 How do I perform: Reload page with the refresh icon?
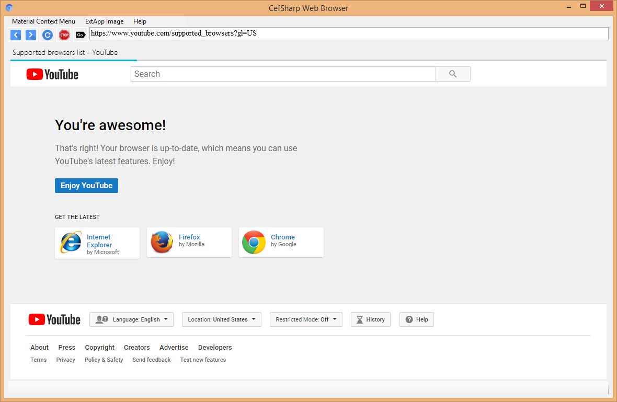[48, 35]
